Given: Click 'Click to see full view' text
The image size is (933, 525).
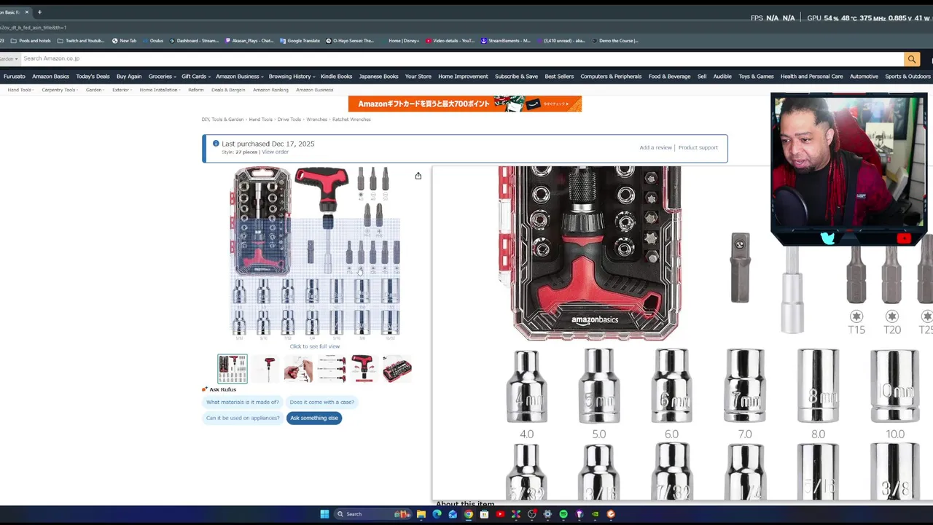Looking at the screenshot, I should tap(315, 346).
